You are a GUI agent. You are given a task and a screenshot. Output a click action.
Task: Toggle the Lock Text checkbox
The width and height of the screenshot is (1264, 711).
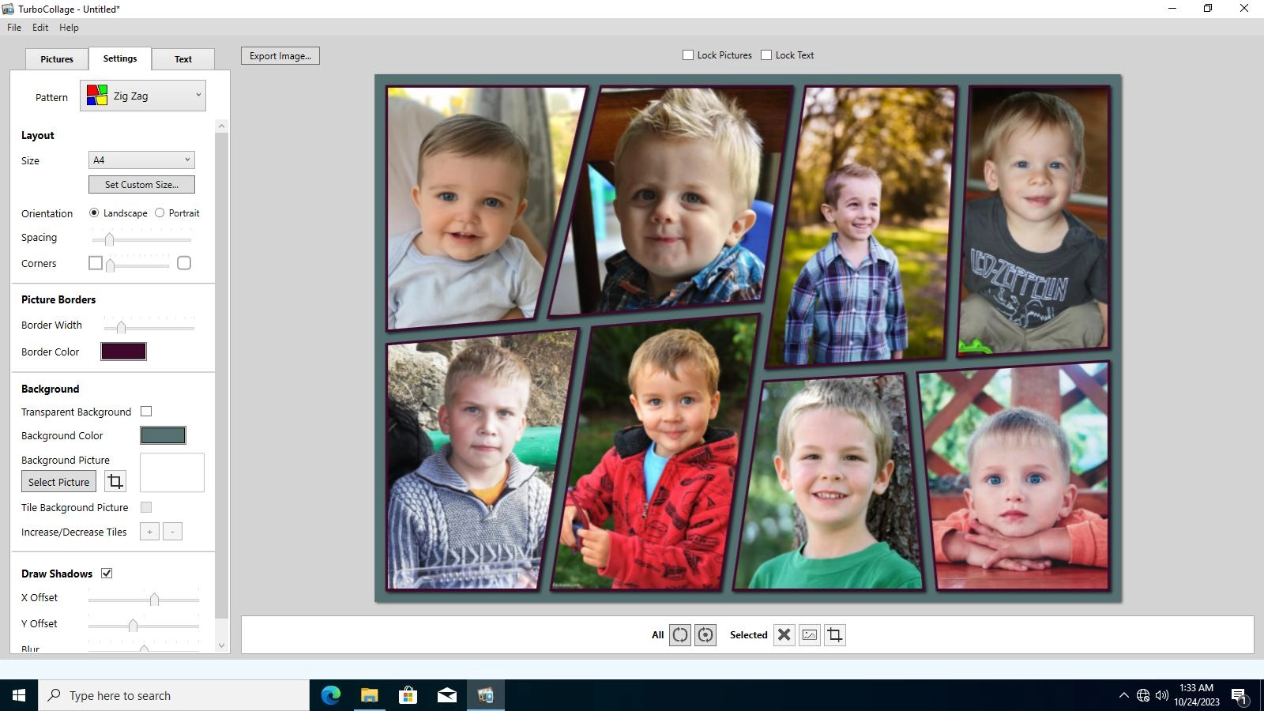pos(766,55)
